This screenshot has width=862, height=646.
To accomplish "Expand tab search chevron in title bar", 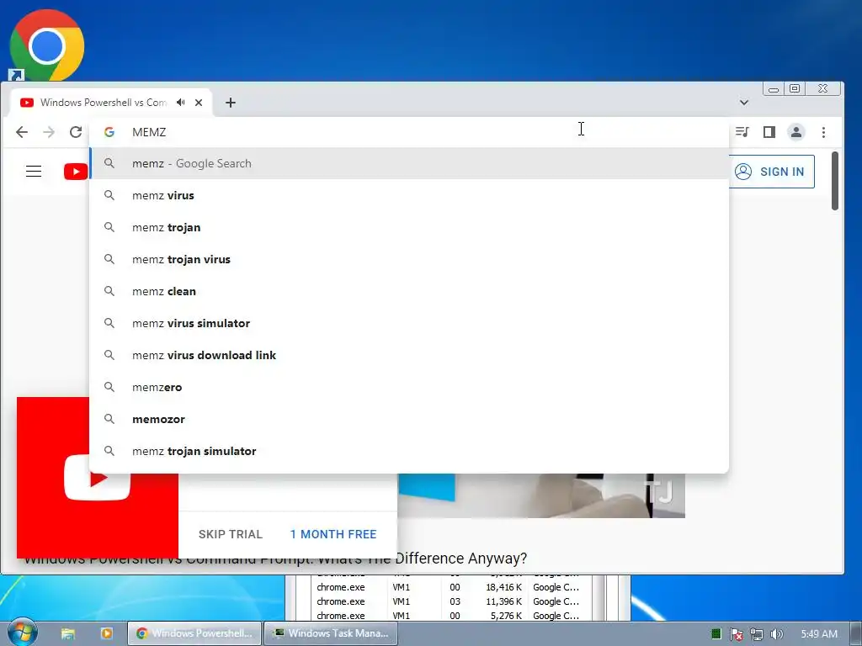I will (x=744, y=102).
